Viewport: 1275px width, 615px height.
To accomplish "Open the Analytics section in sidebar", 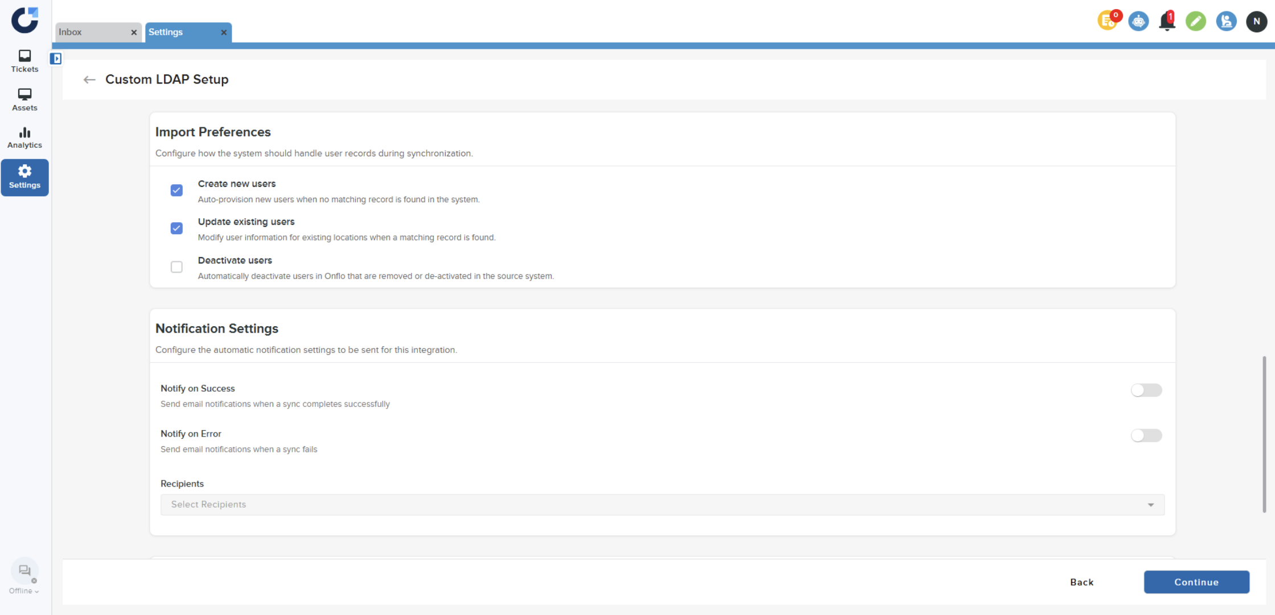I will click(24, 138).
